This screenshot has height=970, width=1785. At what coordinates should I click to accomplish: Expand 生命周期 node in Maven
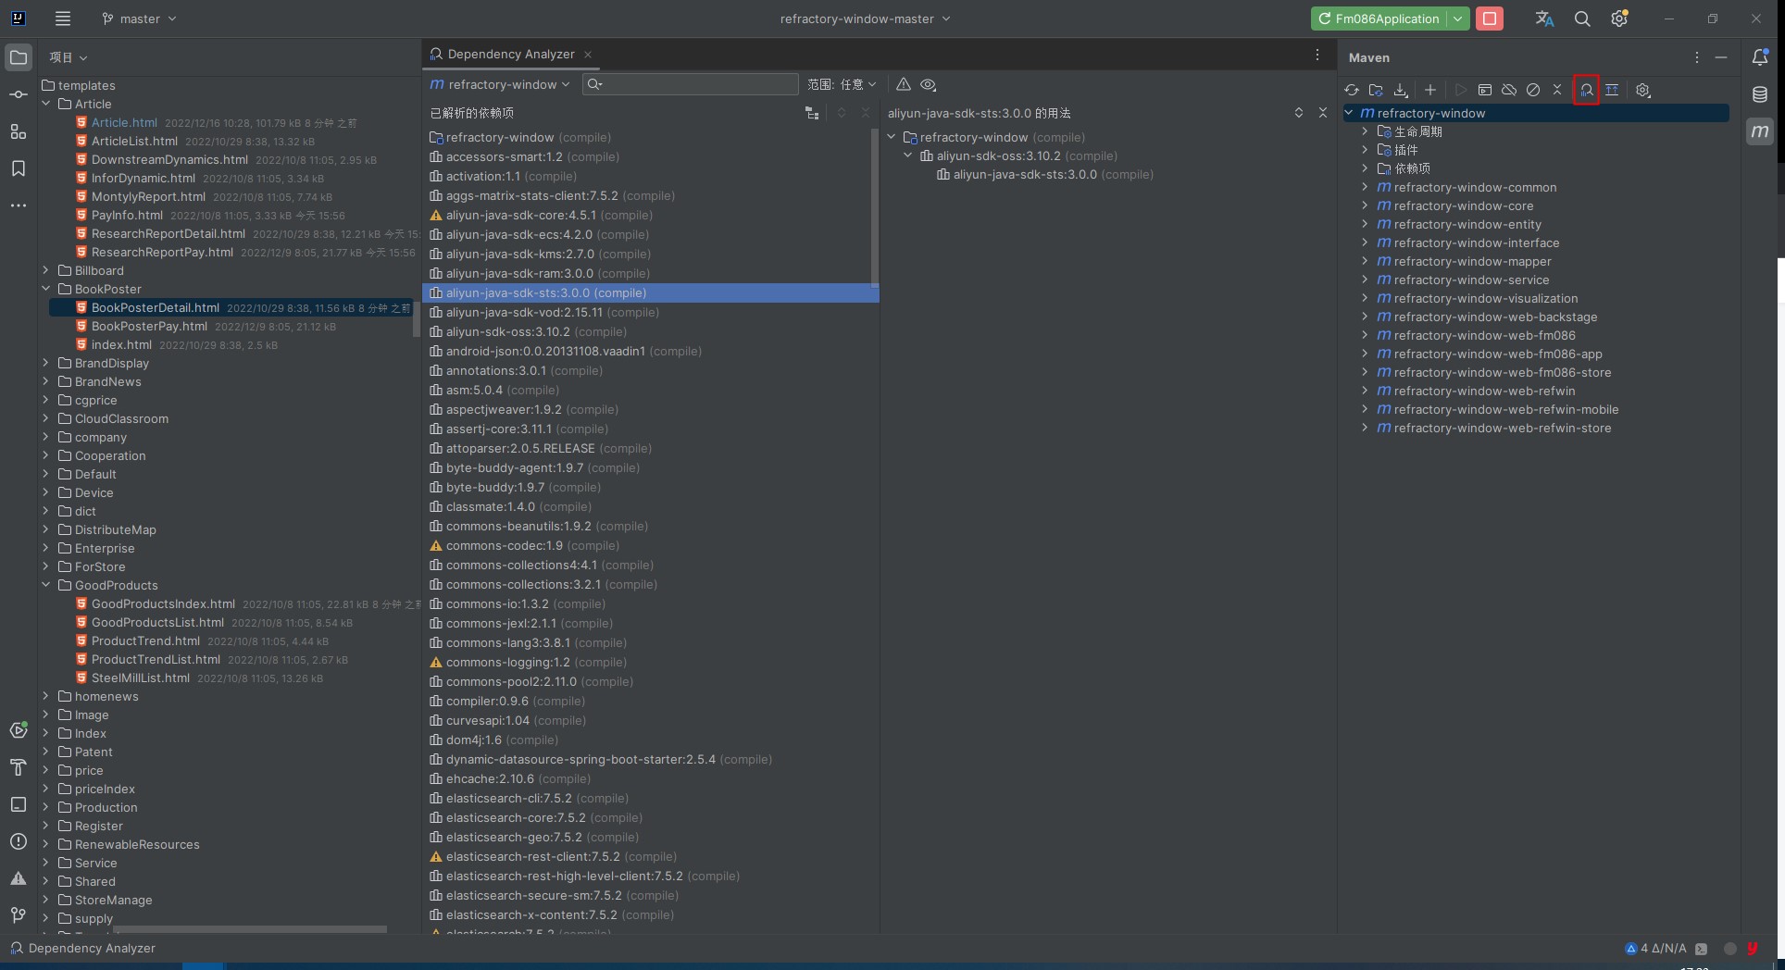pyautogui.click(x=1365, y=131)
